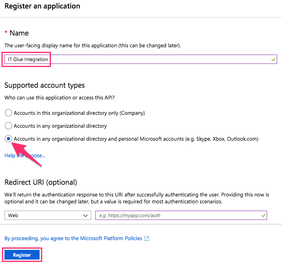The width and height of the screenshot is (282, 264).
Task: Click external link icon beside Platform Policies
Action: pyautogui.click(x=147, y=239)
